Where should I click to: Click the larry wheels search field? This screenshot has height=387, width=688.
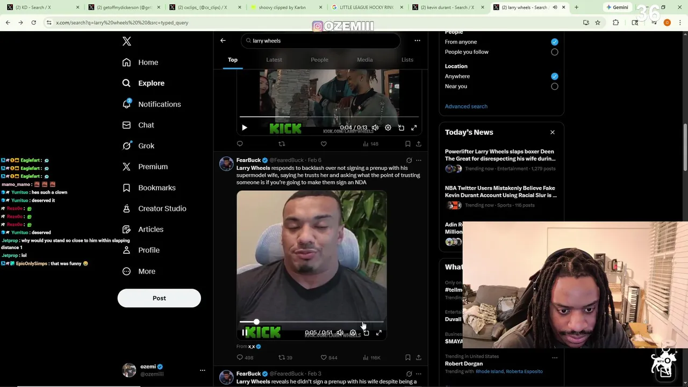321,41
